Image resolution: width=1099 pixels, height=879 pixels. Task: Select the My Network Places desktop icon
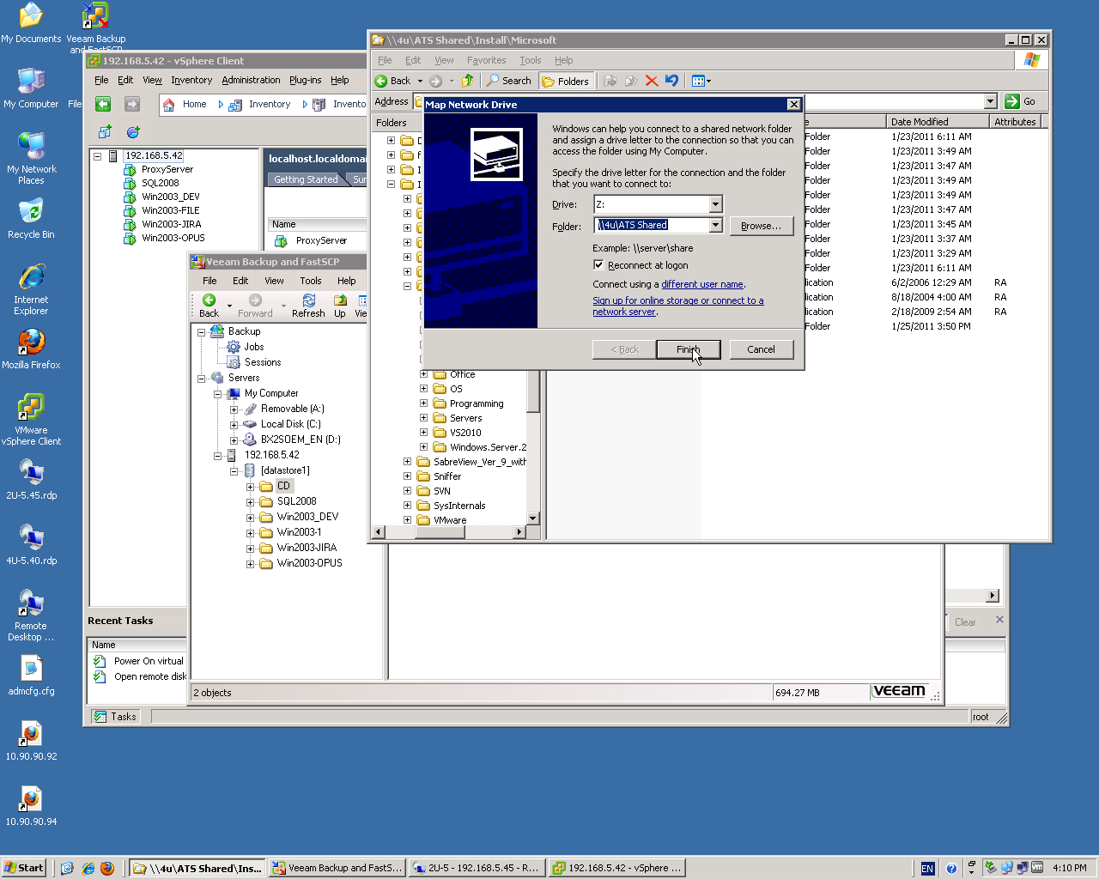pos(31,159)
